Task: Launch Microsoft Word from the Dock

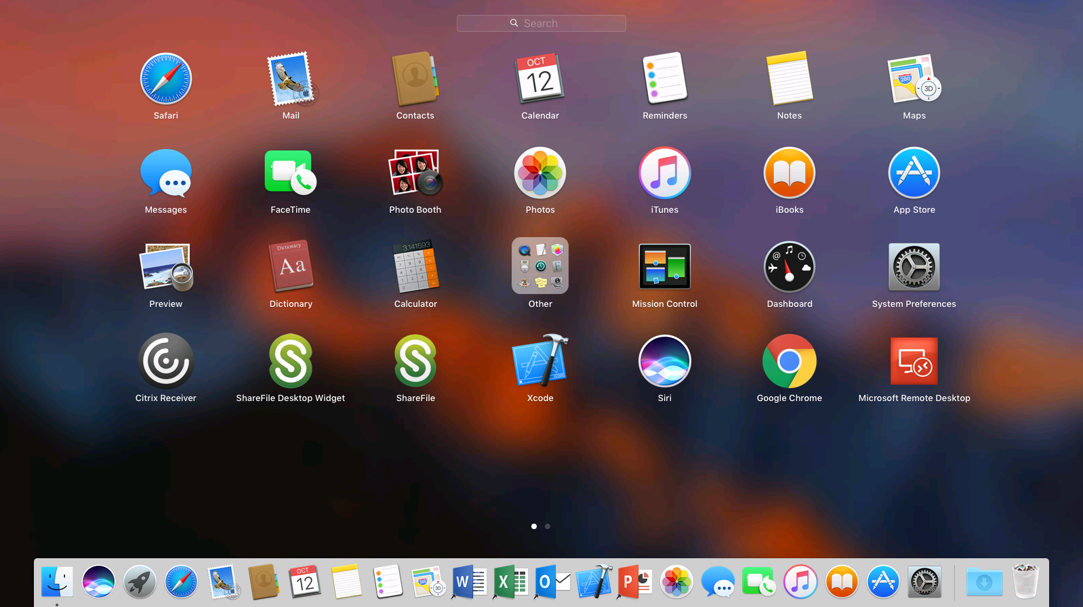Action: pyautogui.click(x=469, y=582)
